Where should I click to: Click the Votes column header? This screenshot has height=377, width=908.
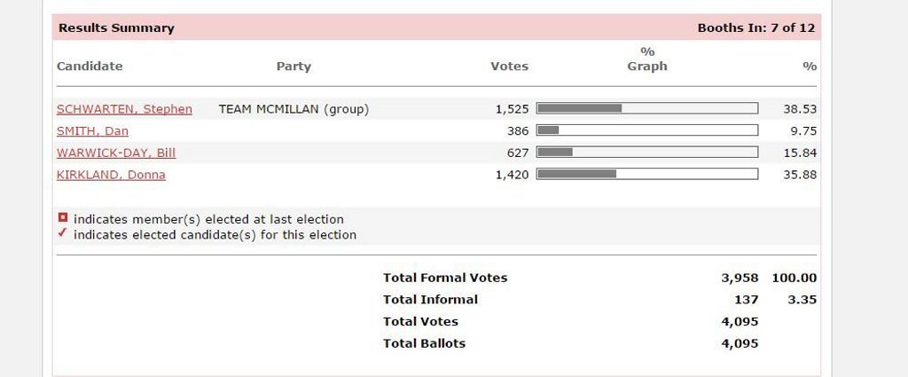(510, 66)
